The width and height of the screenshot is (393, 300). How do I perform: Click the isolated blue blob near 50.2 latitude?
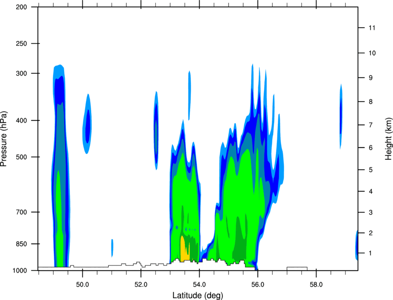click(x=87, y=124)
